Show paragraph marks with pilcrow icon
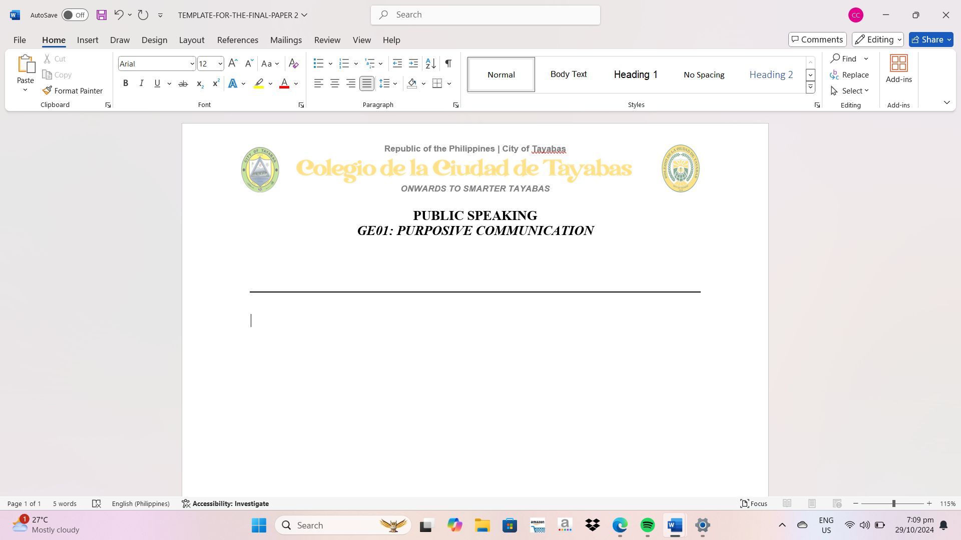 [448, 63]
